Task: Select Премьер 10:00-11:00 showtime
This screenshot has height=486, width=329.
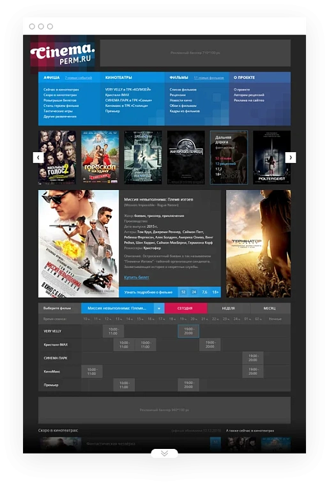Action: pos(124,385)
